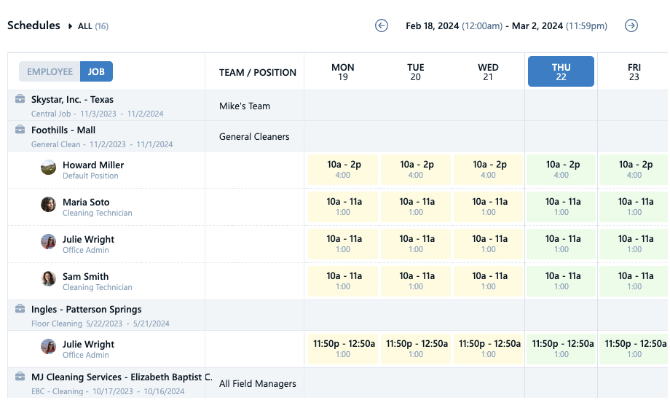Screen dimensions: 670x400
Task: Click briefcase icon beside Foothills - Mall
Action: point(20,130)
